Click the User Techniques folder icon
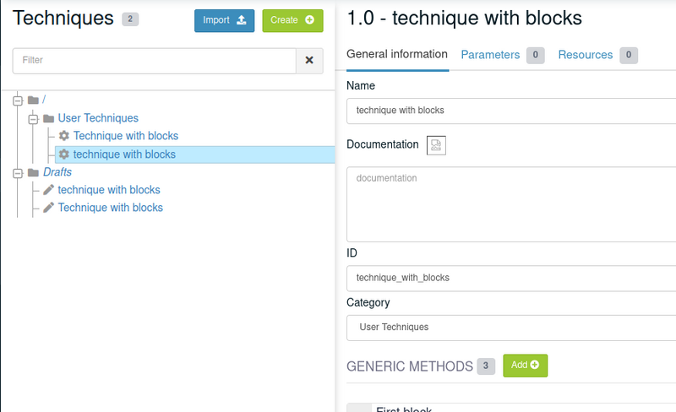The image size is (676, 412). 49,118
